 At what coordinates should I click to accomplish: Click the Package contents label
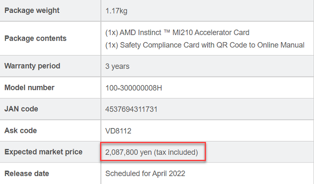click(x=35, y=39)
